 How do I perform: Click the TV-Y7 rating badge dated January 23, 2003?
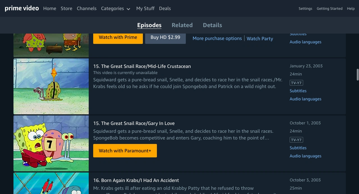(x=296, y=83)
